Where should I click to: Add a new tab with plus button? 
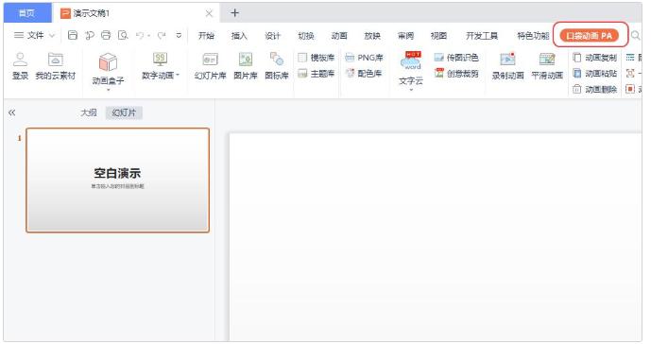click(234, 13)
